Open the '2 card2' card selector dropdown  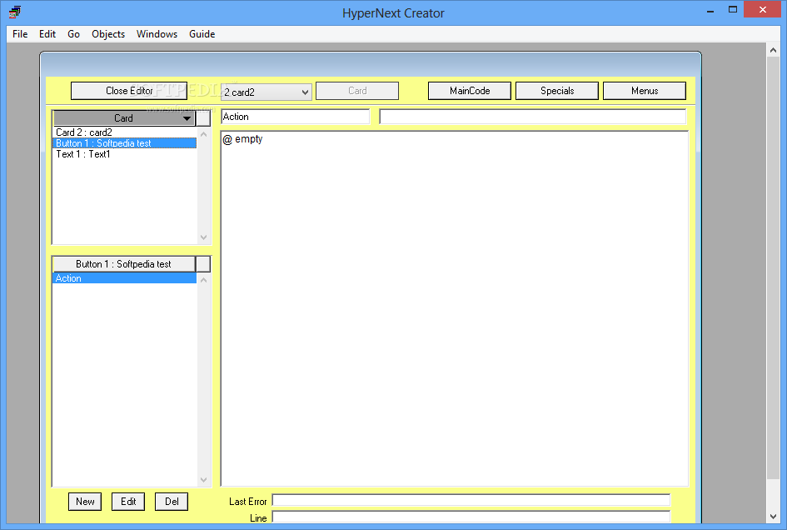[x=266, y=92]
